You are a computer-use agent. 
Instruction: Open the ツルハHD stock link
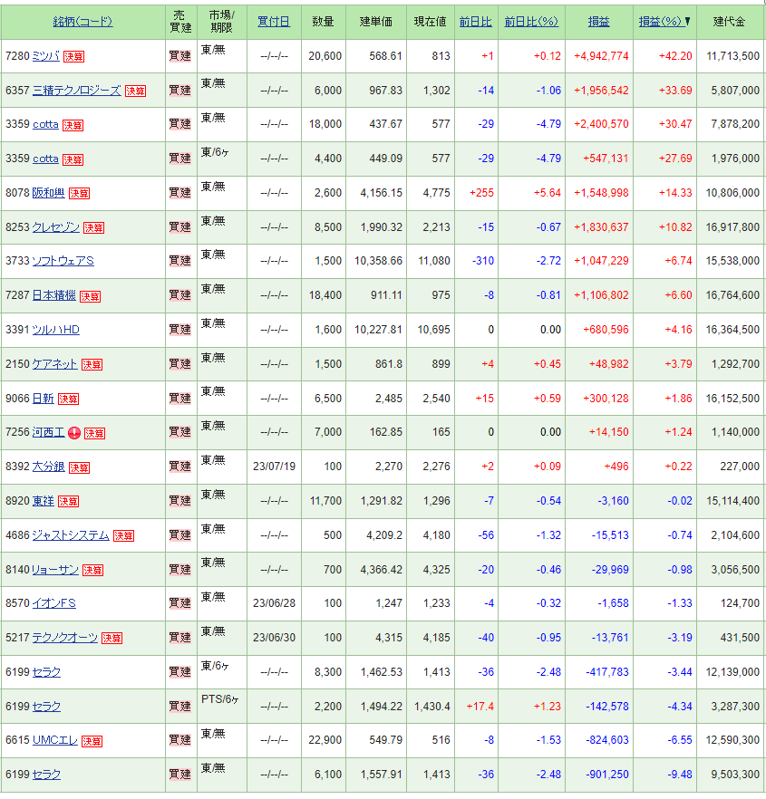[55, 330]
